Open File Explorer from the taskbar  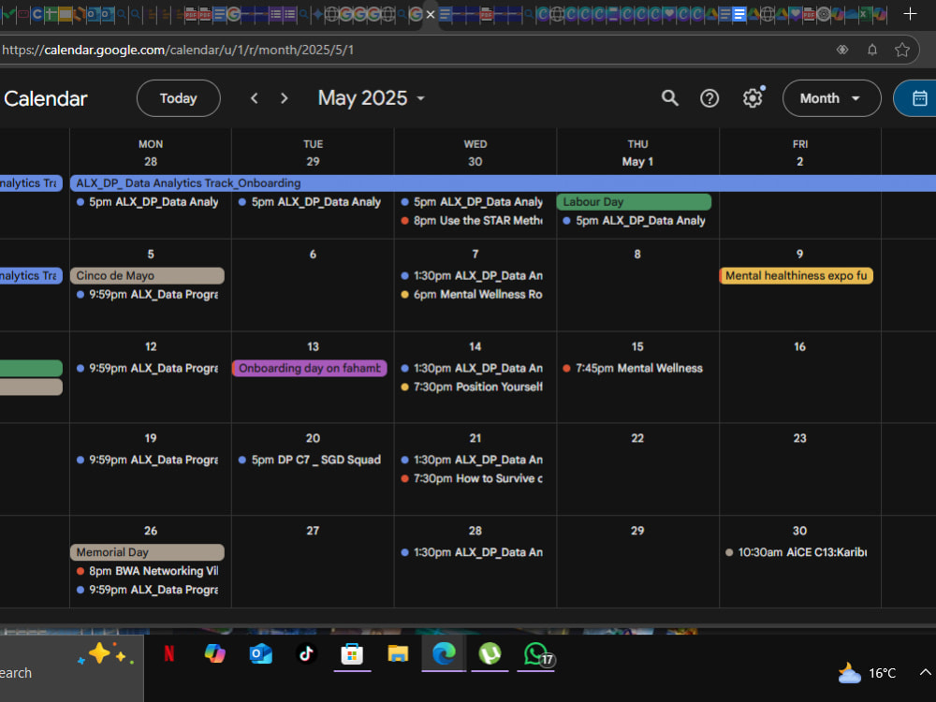coord(398,654)
